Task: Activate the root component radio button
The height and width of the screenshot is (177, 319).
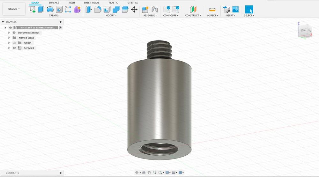Action: [x=60, y=27]
